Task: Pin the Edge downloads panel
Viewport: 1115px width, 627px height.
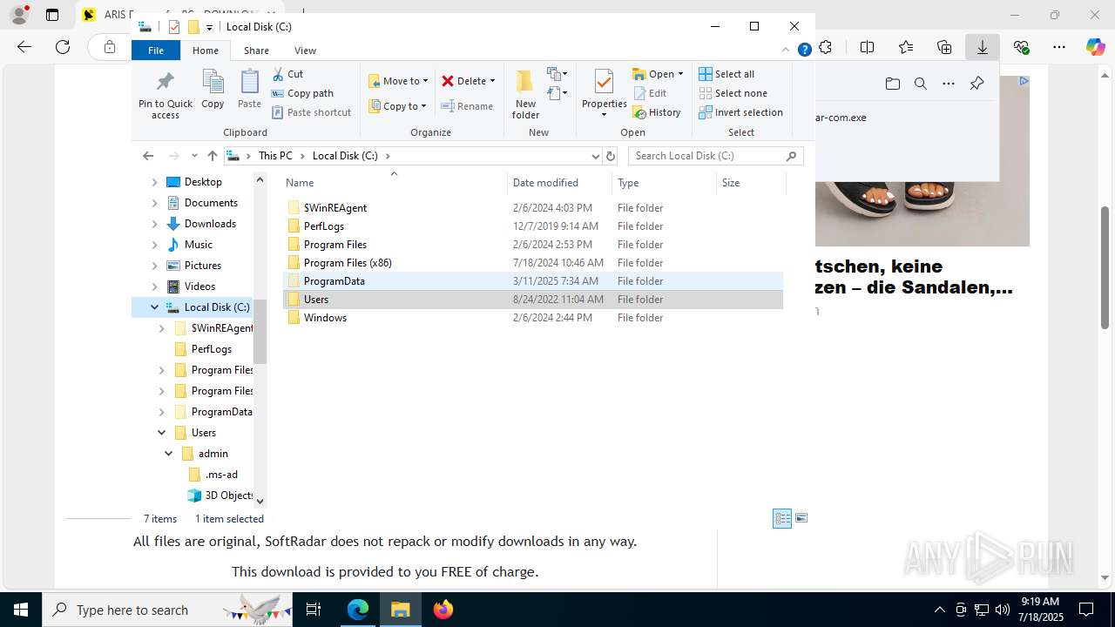Action: (976, 84)
